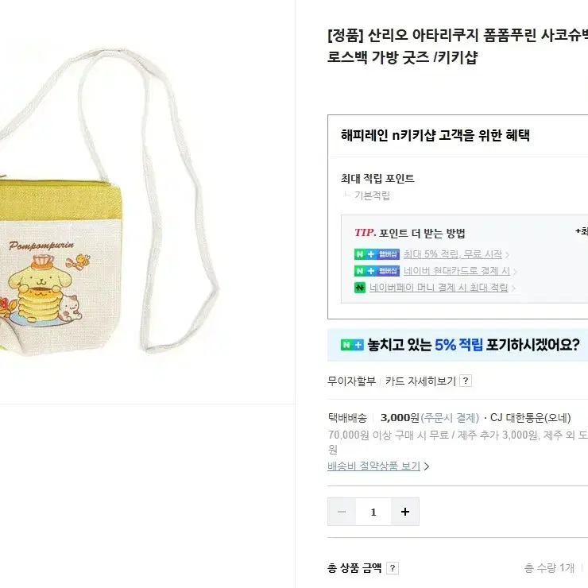Click the chevron after 최대 5% 적립 link
Screen dimensions: 588x588
508,255
